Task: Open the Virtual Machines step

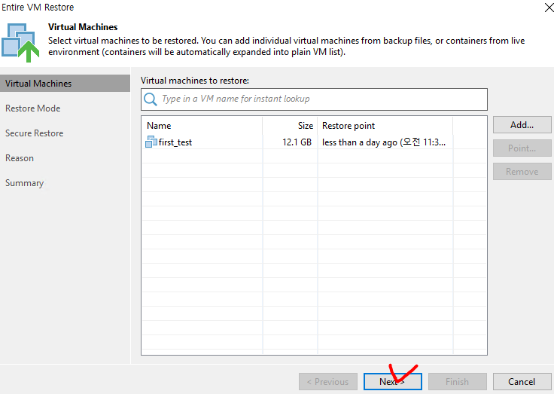Action: [x=65, y=84]
